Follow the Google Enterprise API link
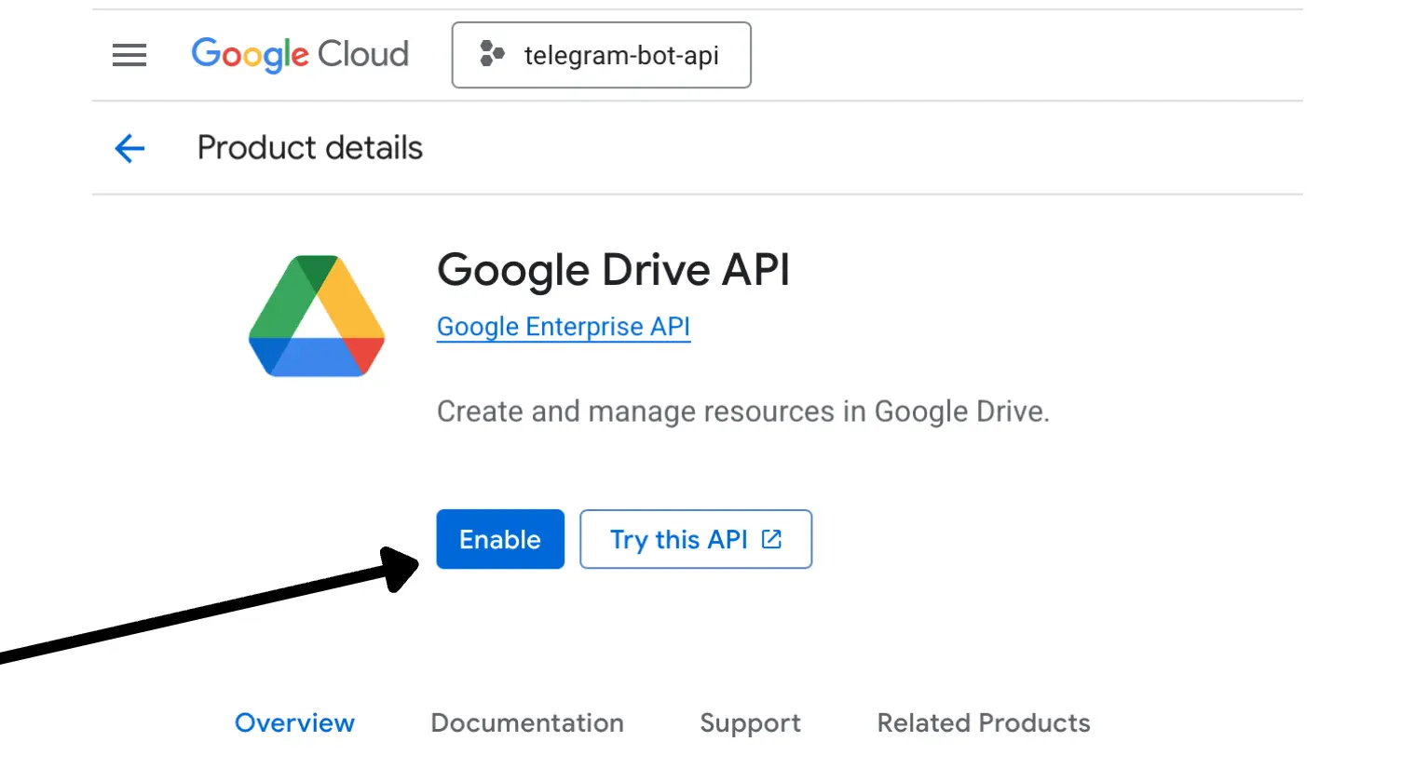The width and height of the screenshot is (1401, 782). (x=563, y=327)
